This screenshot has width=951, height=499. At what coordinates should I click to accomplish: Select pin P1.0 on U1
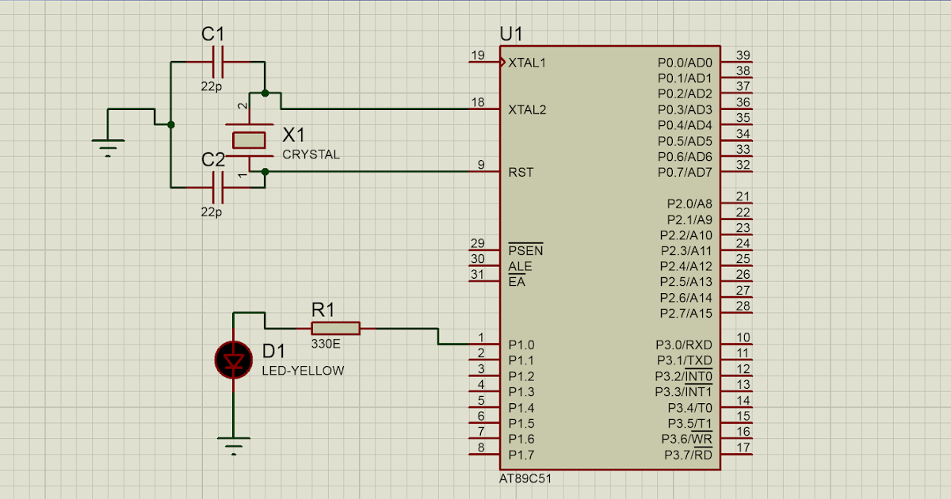click(x=521, y=345)
